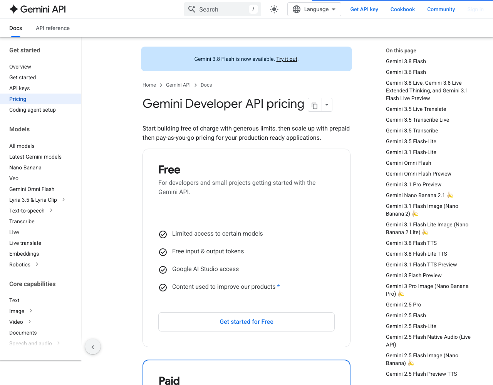The width and height of the screenshot is (493, 385).
Task: Jump to Gemini 2.5 Pro section
Action: [404, 305]
